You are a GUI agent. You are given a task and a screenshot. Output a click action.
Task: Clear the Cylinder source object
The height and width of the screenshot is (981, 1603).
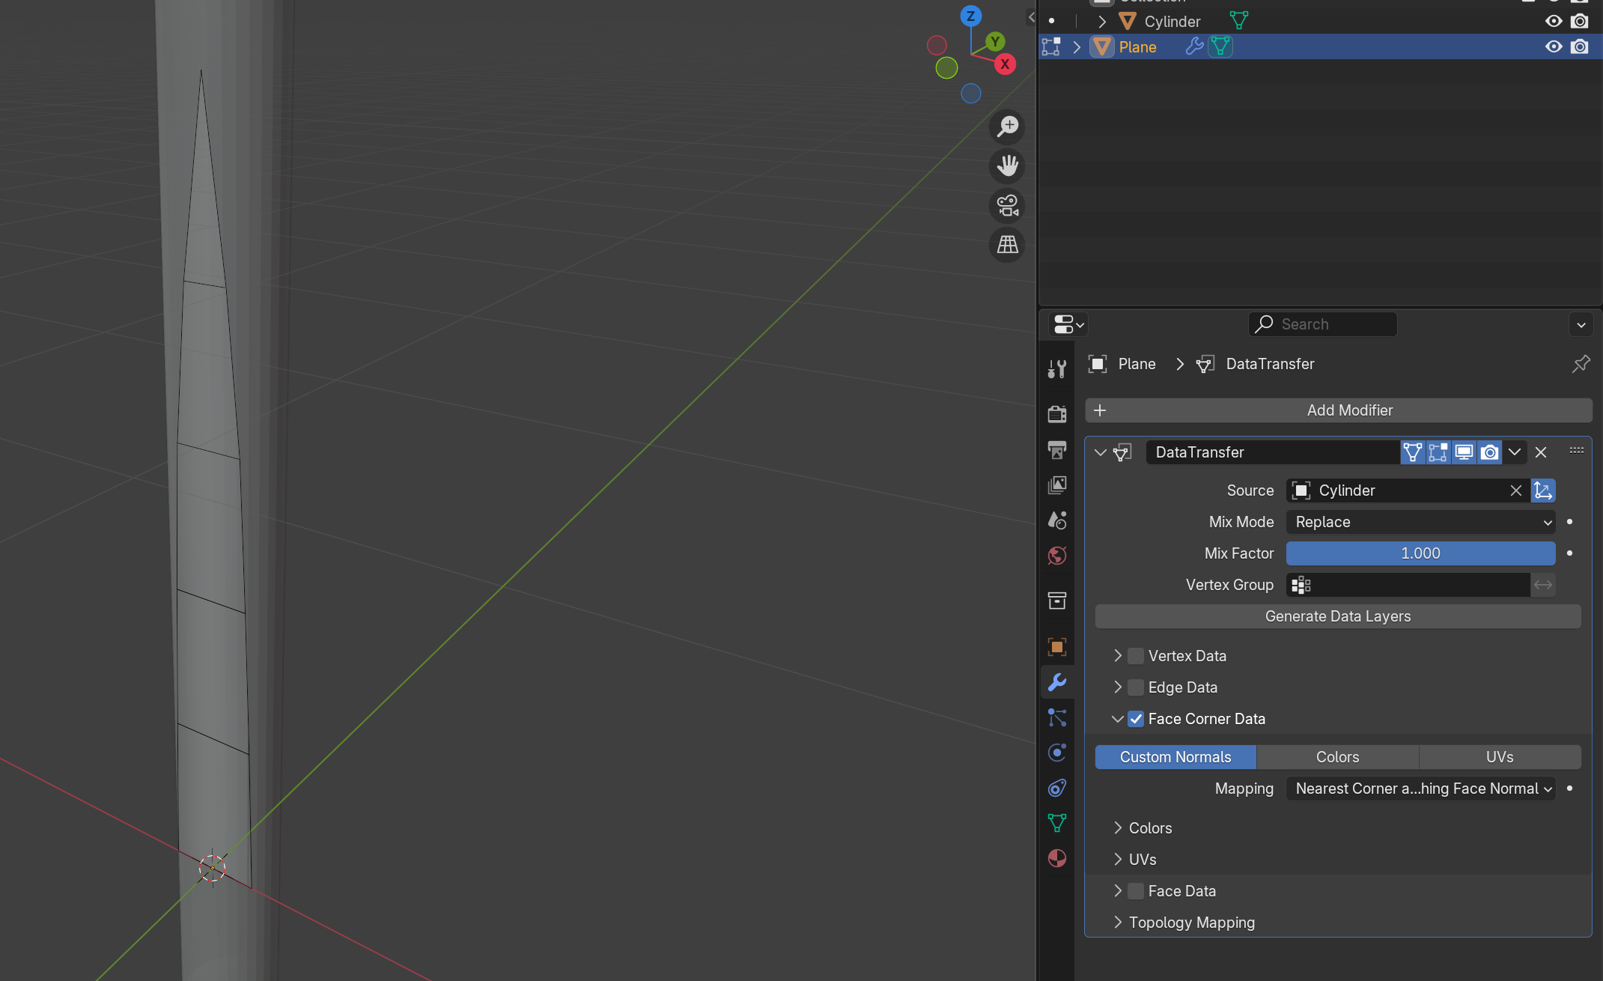1515,490
